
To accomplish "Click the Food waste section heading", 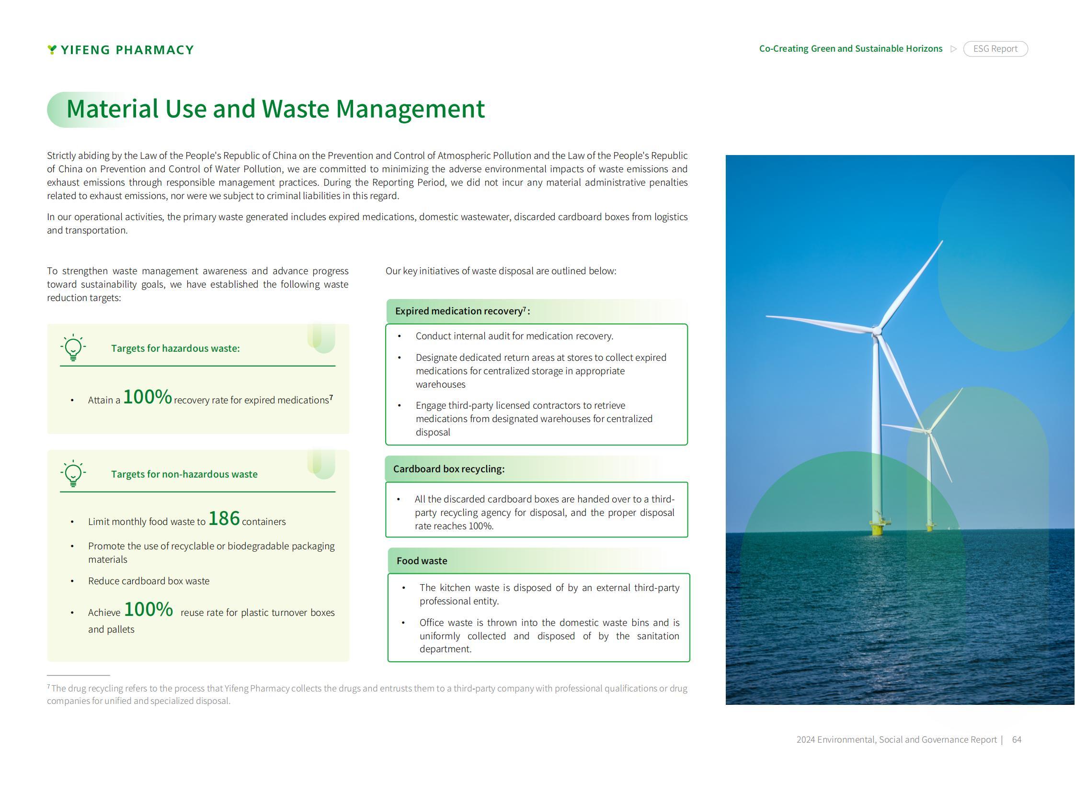I will tap(422, 561).
